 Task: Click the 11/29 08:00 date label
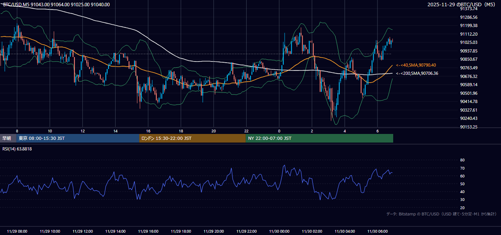tap(17, 231)
